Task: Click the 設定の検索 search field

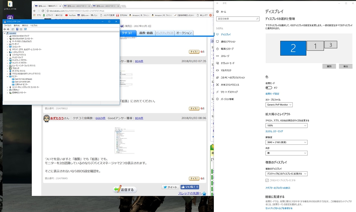Action: tap(237, 19)
